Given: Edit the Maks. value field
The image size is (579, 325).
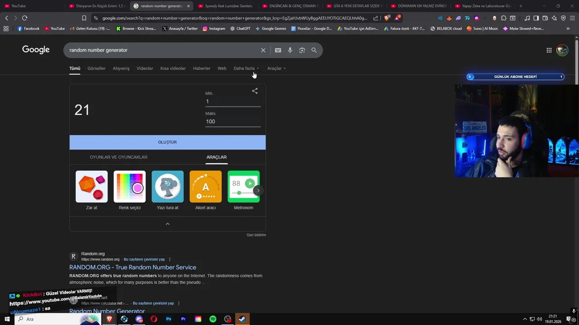Looking at the screenshot, I should click(233, 121).
